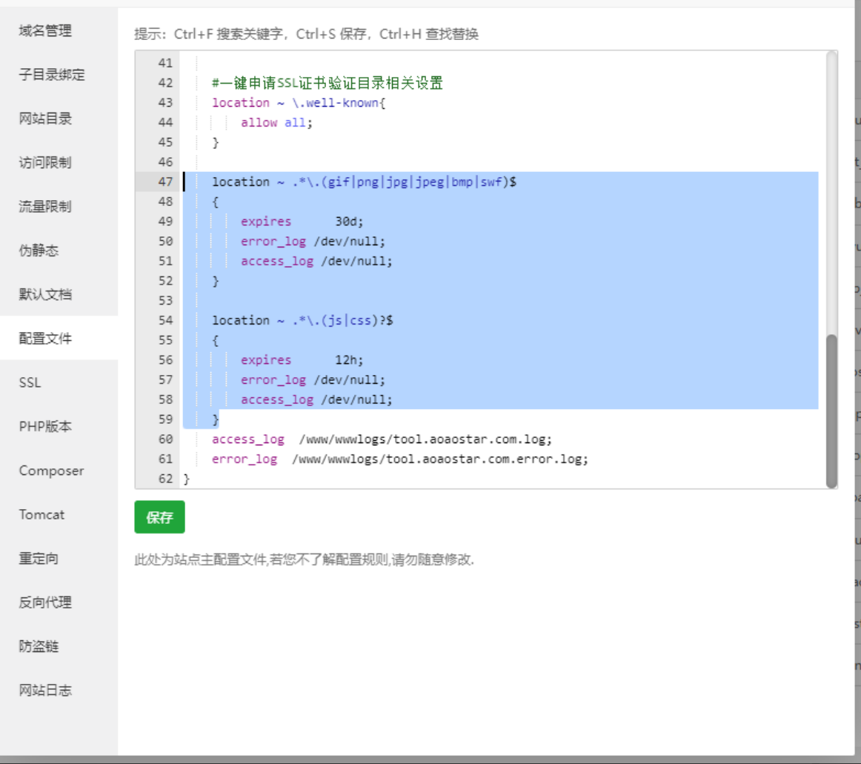Click the editor's vertical scrollbar thumb
Image resolution: width=861 pixels, height=764 pixels.
coord(831,411)
